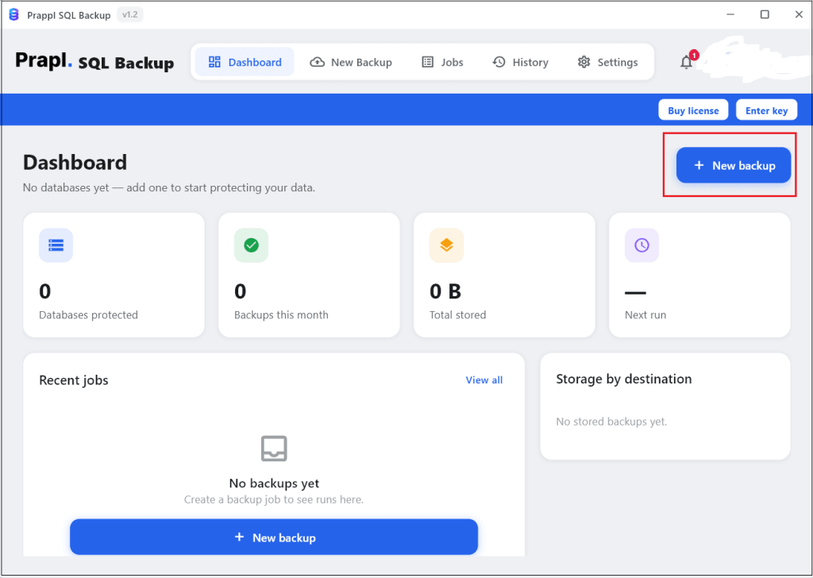Minimize the Prappl SQL Backup window
Image resolution: width=813 pixels, height=578 pixels.
[x=730, y=14]
